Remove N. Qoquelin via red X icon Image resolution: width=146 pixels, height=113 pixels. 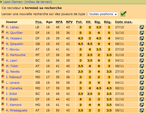[3, 43]
